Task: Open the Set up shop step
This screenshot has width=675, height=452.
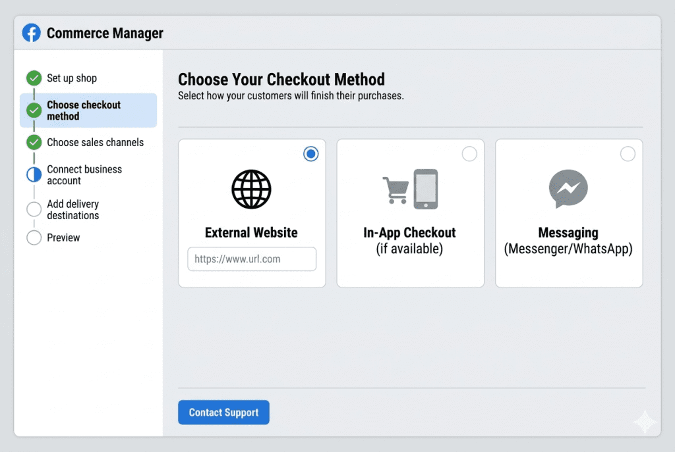Action: click(x=72, y=78)
